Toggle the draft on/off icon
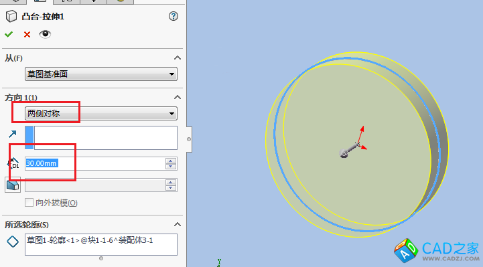Image resolution: width=483 pixels, height=267 pixels. (x=13, y=185)
